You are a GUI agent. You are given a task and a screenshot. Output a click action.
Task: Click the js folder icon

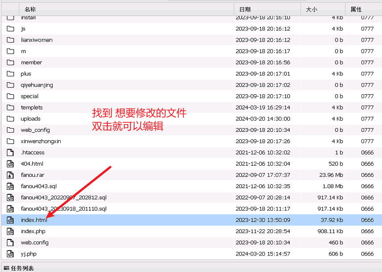click(11, 29)
